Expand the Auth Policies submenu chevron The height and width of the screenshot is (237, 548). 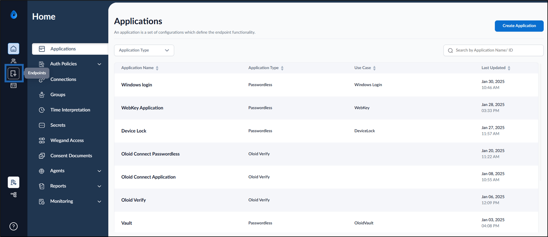point(99,64)
